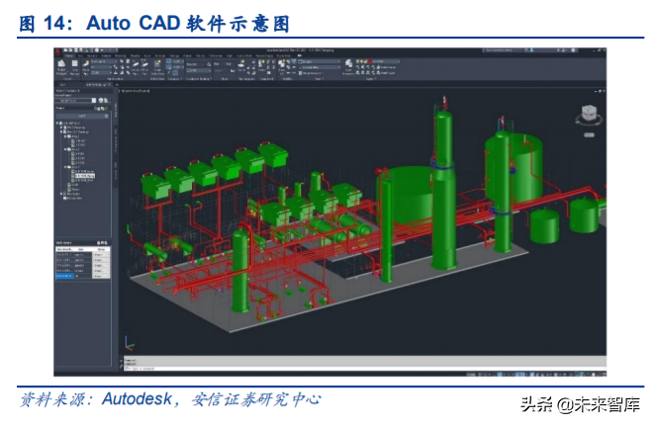
Task: Expand the Pipe Specs tree node
Action: (x=61, y=194)
